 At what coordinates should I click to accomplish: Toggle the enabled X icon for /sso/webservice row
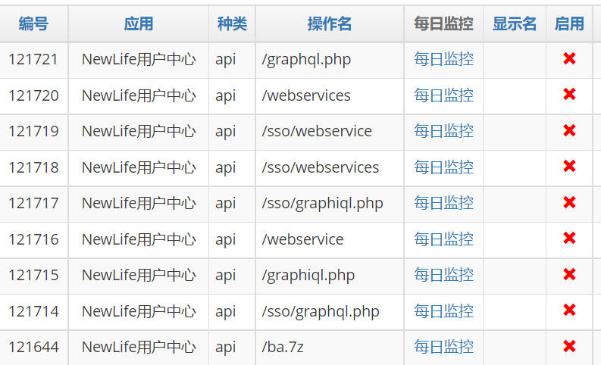tap(569, 130)
